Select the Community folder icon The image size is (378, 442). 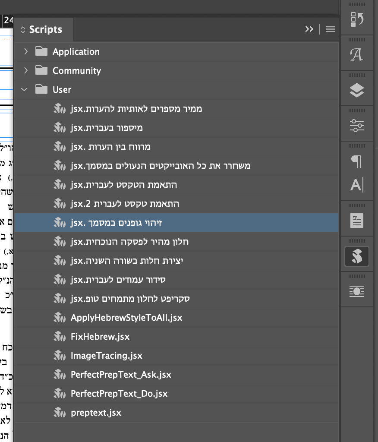click(x=41, y=70)
